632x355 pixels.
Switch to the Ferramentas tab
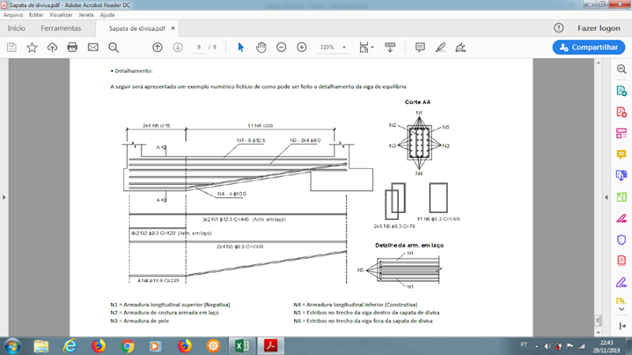61,28
